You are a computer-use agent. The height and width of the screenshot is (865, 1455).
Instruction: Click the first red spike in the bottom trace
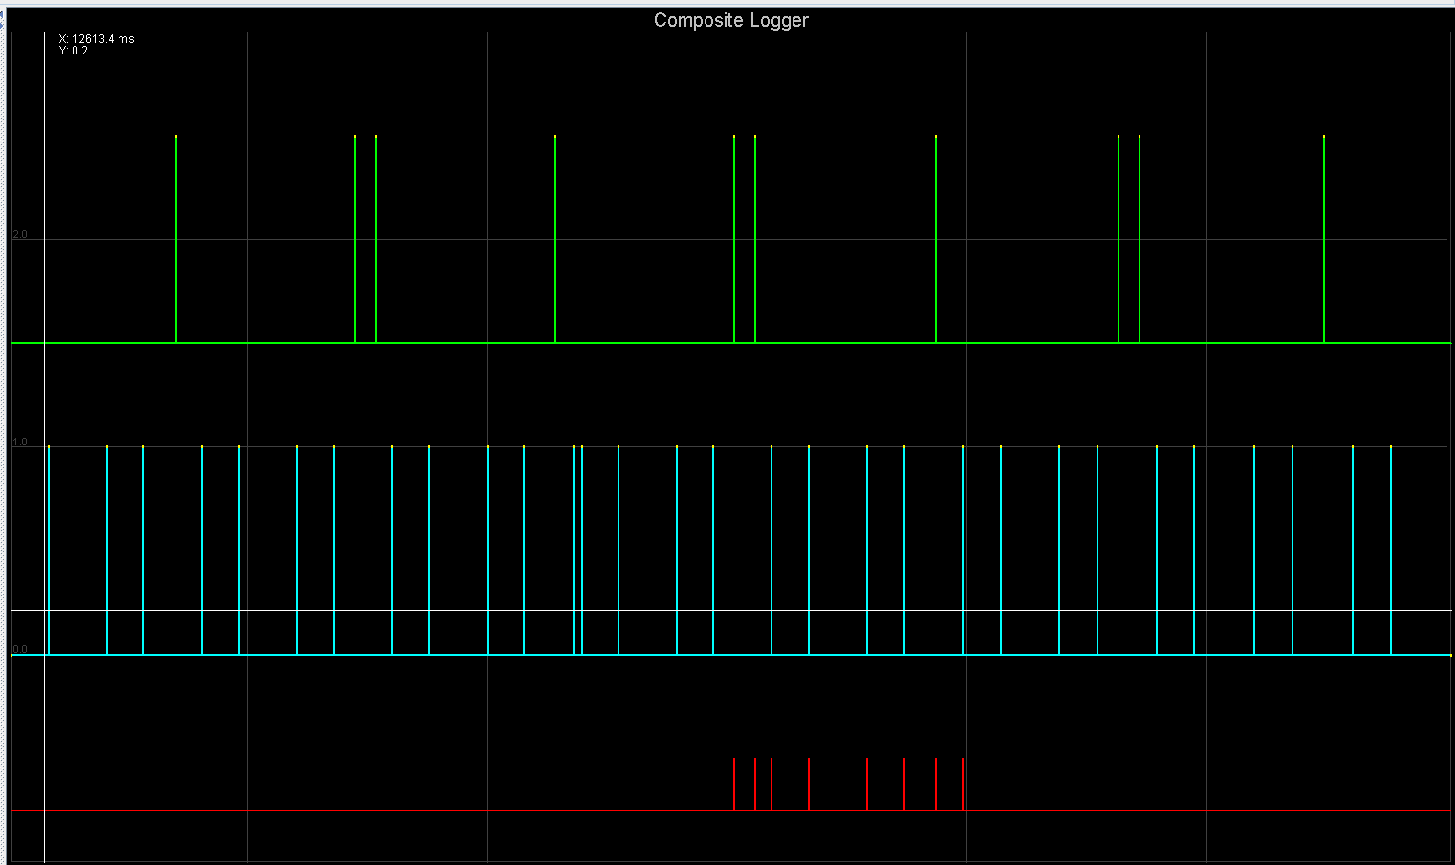734,784
